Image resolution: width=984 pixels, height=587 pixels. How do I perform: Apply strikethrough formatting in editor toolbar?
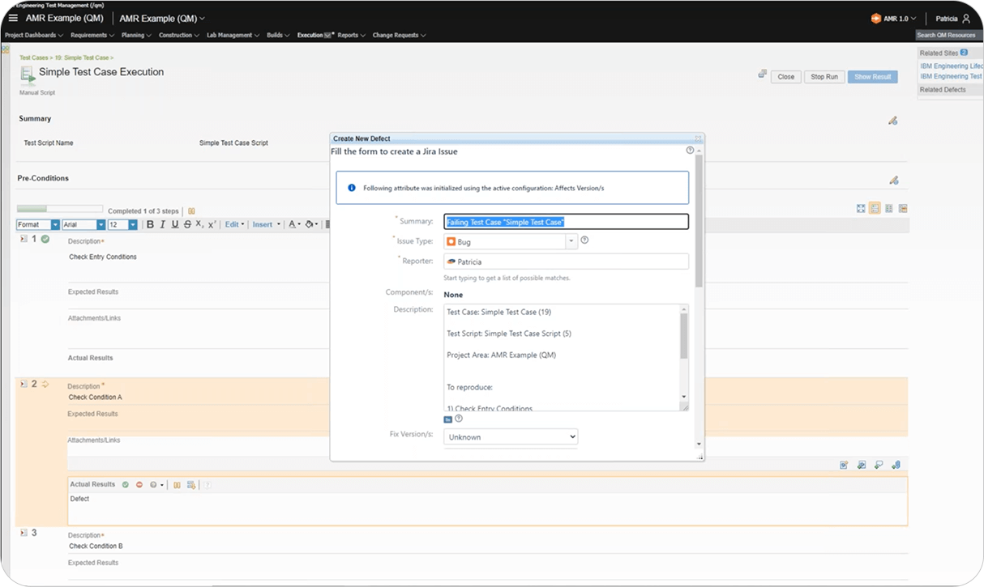click(187, 224)
